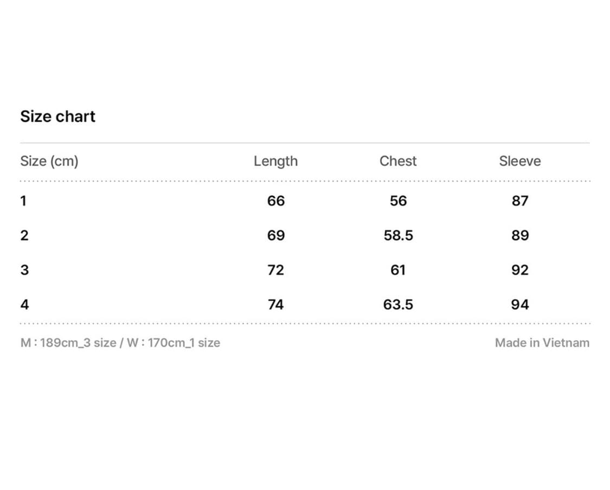Click sleeve value 92
This screenshot has height=490, width=610.
[519, 270]
